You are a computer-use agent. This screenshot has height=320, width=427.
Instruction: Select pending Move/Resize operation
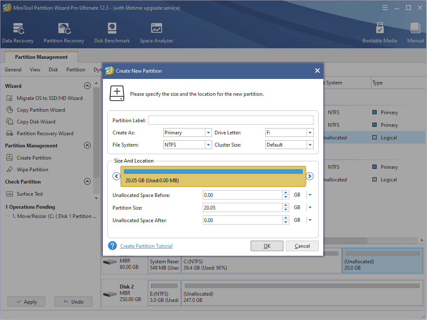(x=54, y=216)
